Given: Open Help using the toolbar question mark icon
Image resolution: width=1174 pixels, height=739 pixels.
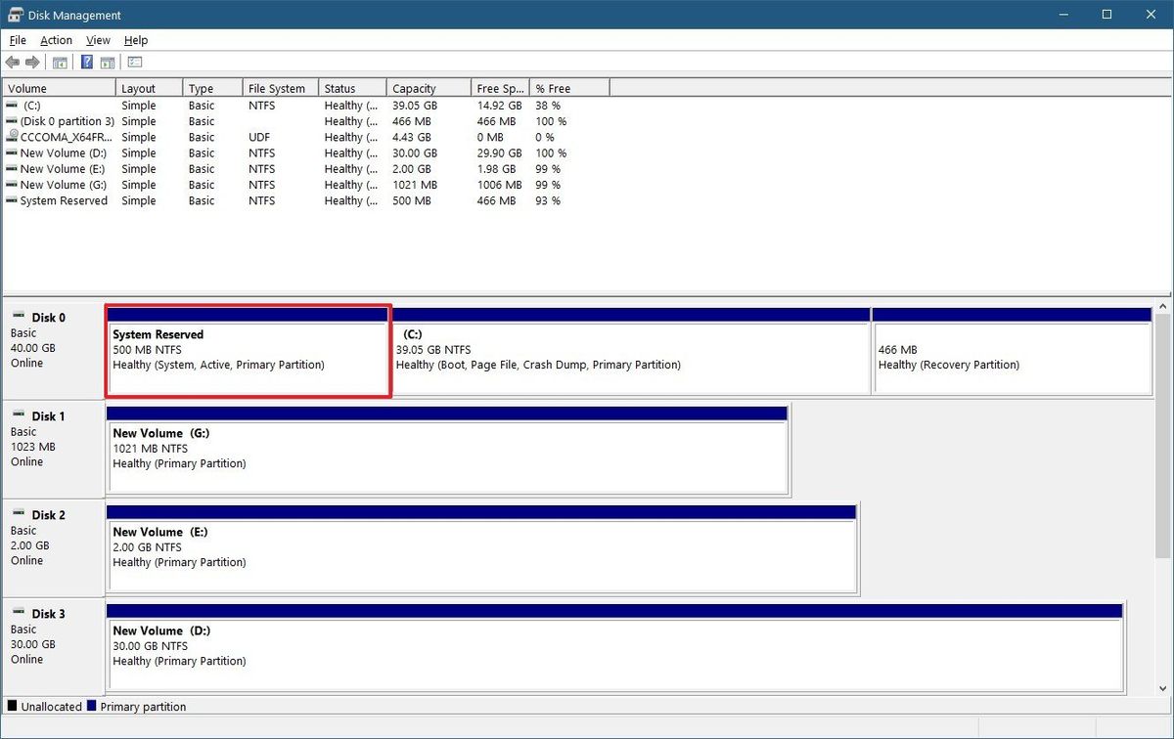Looking at the screenshot, I should point(85,62).
